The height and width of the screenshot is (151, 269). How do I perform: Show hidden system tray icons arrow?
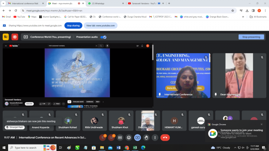235,148
